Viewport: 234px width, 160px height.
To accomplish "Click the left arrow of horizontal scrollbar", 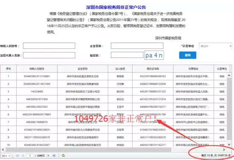I will (3, 149).
